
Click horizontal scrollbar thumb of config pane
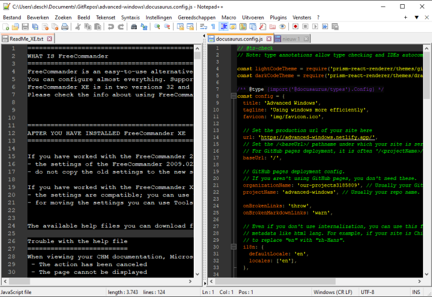click(x=275, y=282)
